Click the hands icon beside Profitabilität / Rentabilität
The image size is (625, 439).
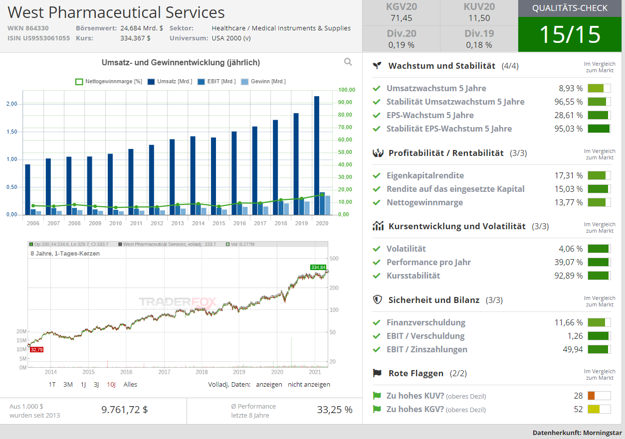click(x=378, y=153)
